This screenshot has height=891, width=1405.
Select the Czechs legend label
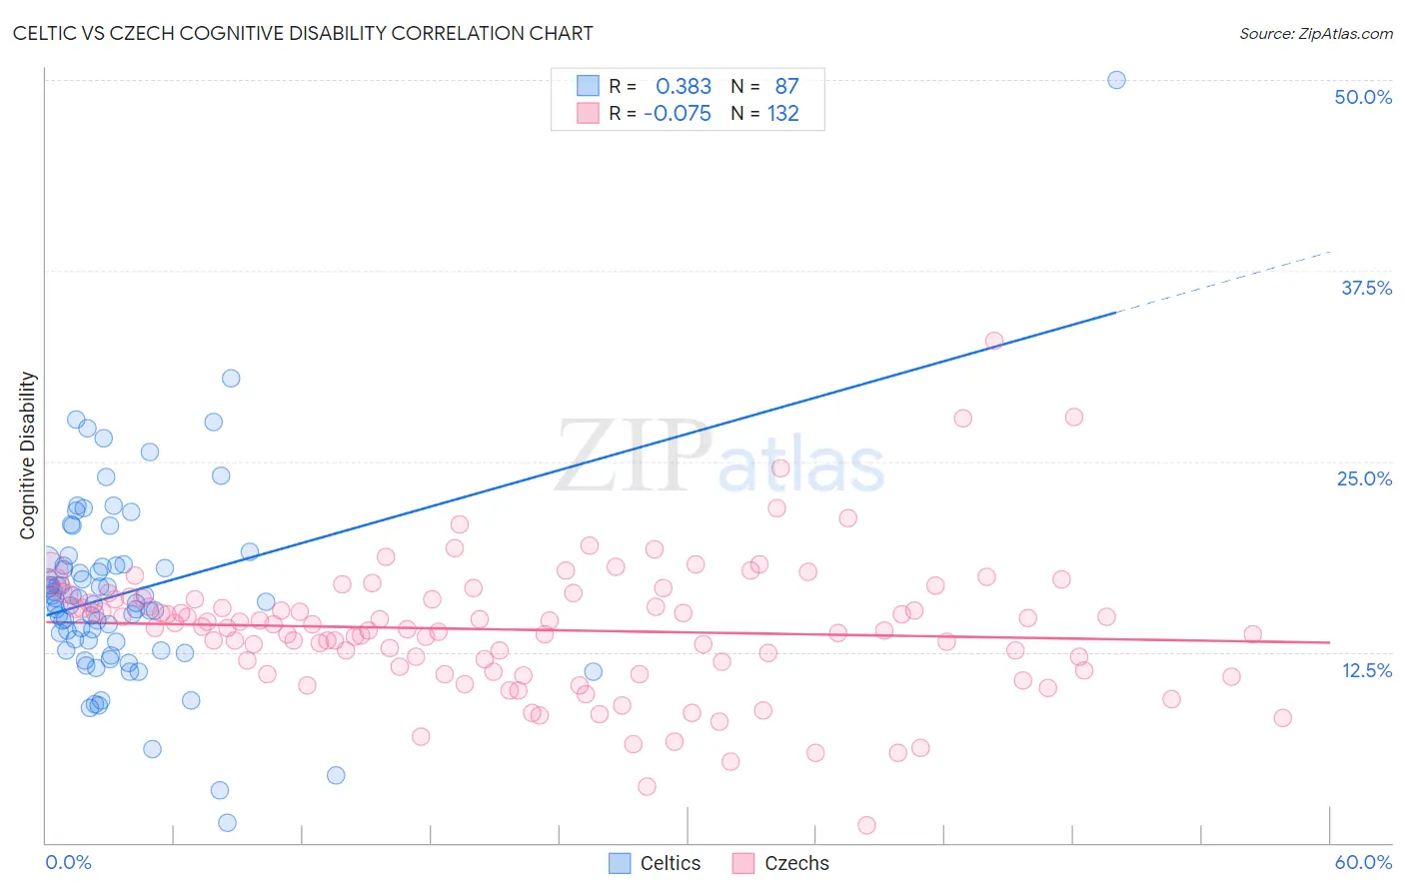[x=796, y=863]
